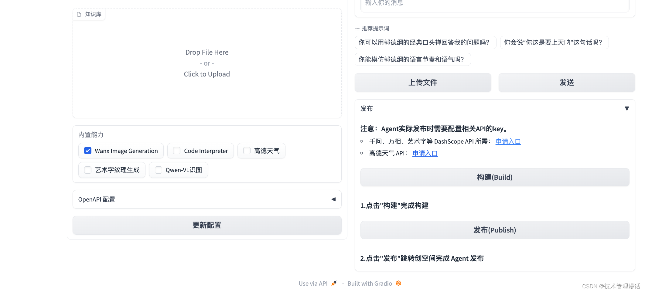Click the file icon on the 知识库 tab
Viewport: 645px width, 292px height.
[79, 14]
